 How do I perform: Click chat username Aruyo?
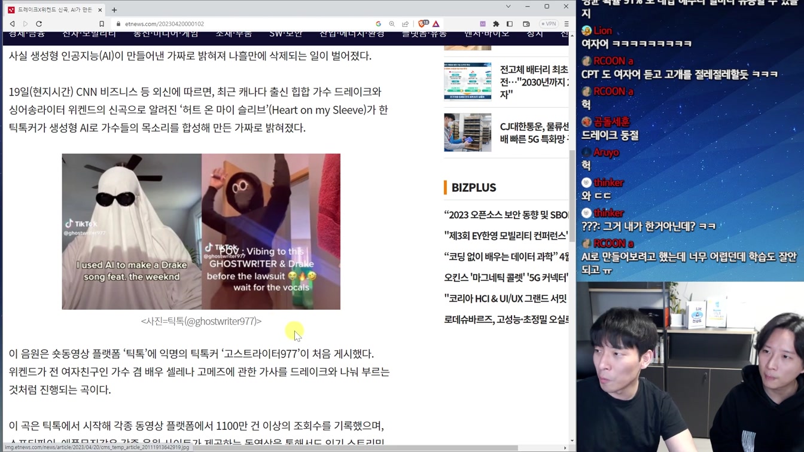(606, 152)
